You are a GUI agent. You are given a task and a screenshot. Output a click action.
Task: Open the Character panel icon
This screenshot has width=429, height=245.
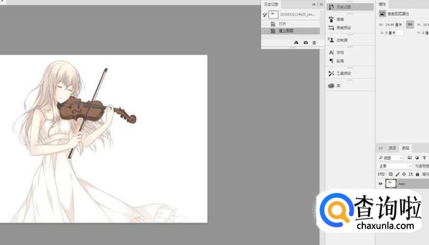tap(331, 52)
